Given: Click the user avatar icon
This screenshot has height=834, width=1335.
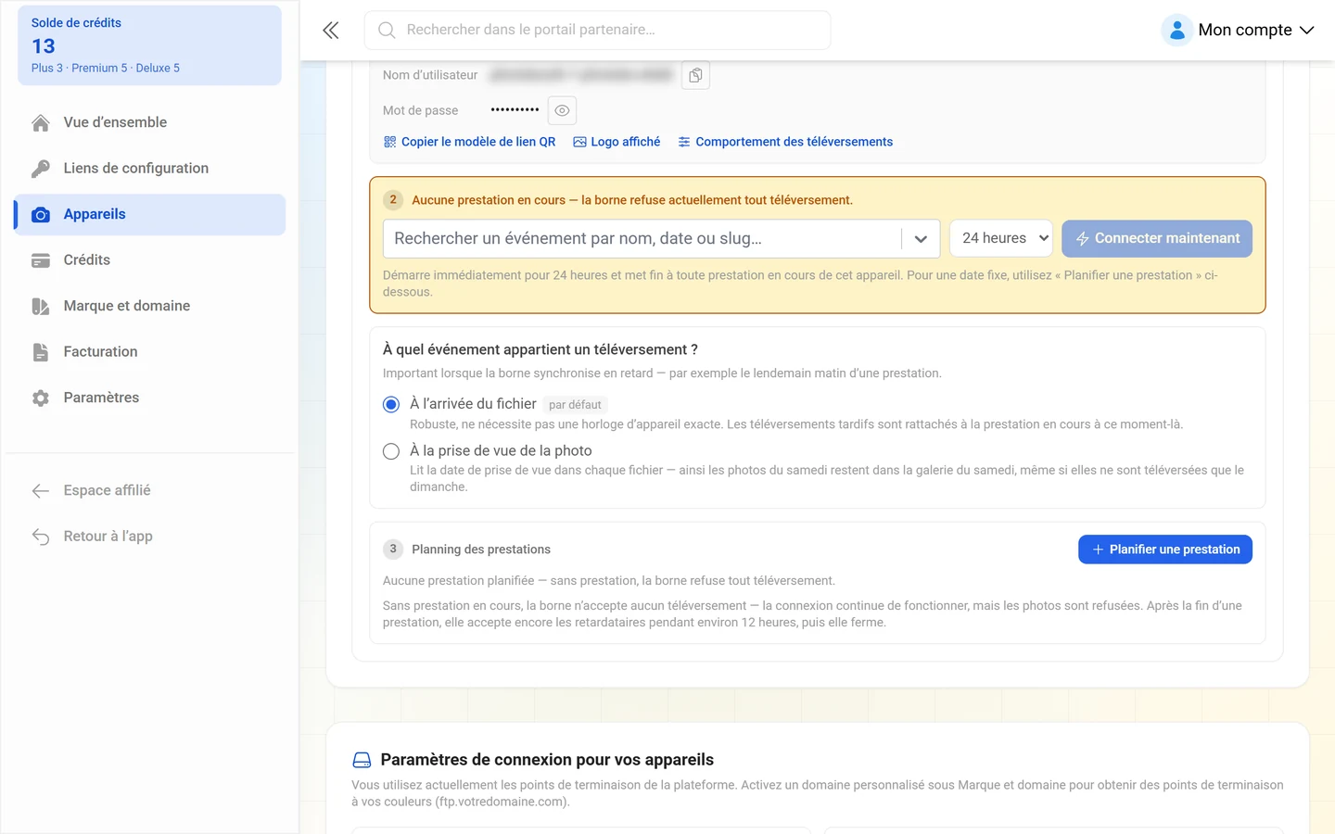Looking at the screenshot, I should click(1176, 31).
